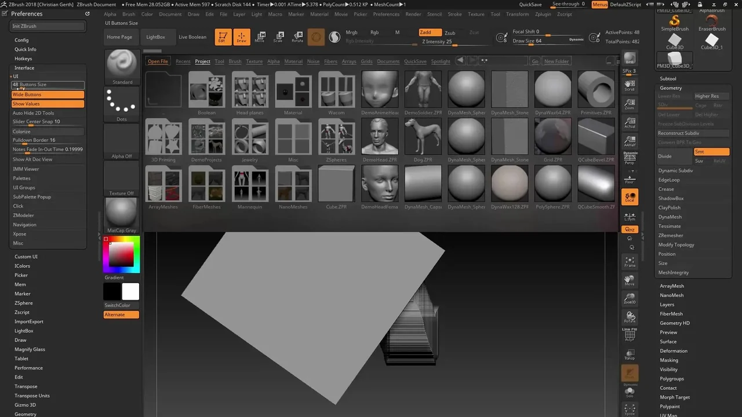This screenshot has height=417, width=742.
Task: Click the BPR render icon
Action: click(x=630, y=59)
